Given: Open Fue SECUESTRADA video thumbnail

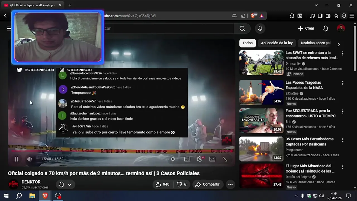Looking at the screenshot, I should [261, 121].
